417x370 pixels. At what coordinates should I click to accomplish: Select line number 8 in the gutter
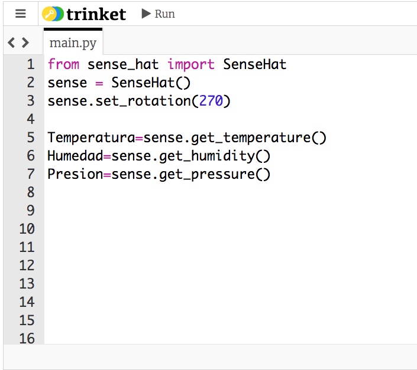(x=31, y=192)
